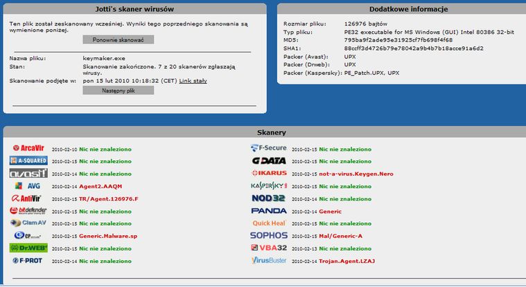Click Kaspersky's Nic nie znaleziono result

click(x=345, y=187)
